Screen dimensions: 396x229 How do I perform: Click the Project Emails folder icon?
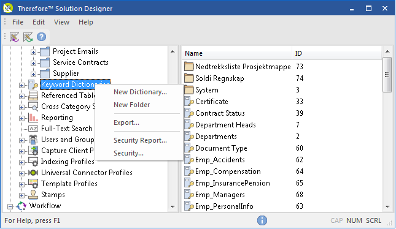point(45,51)
